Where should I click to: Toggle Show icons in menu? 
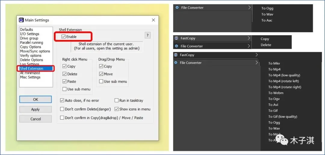[x=116, y=109]
